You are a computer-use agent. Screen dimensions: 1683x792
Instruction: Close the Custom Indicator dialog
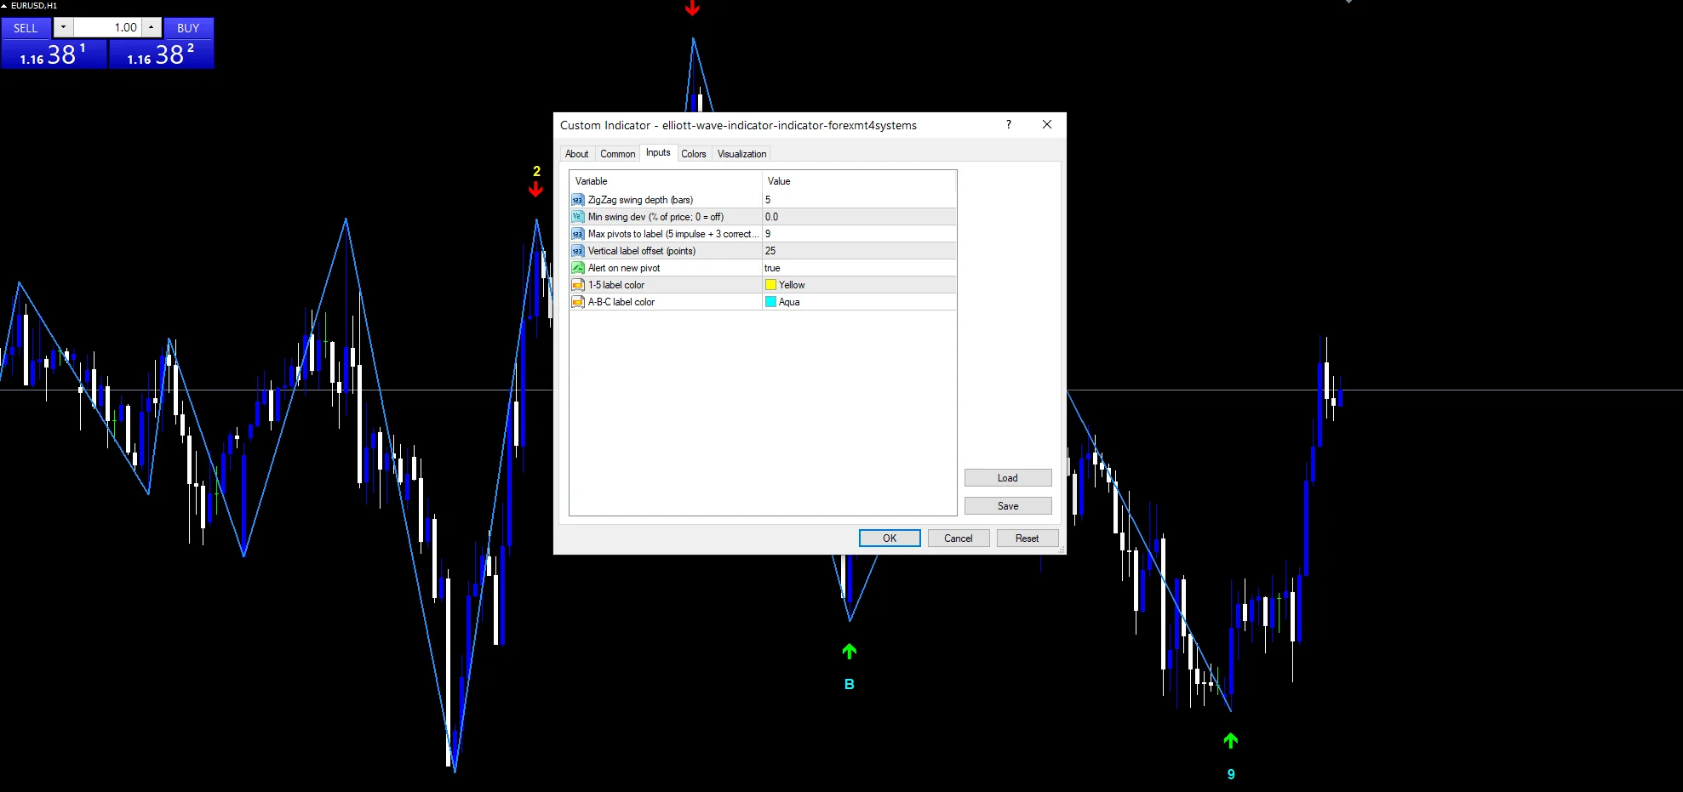point(1047,124)
